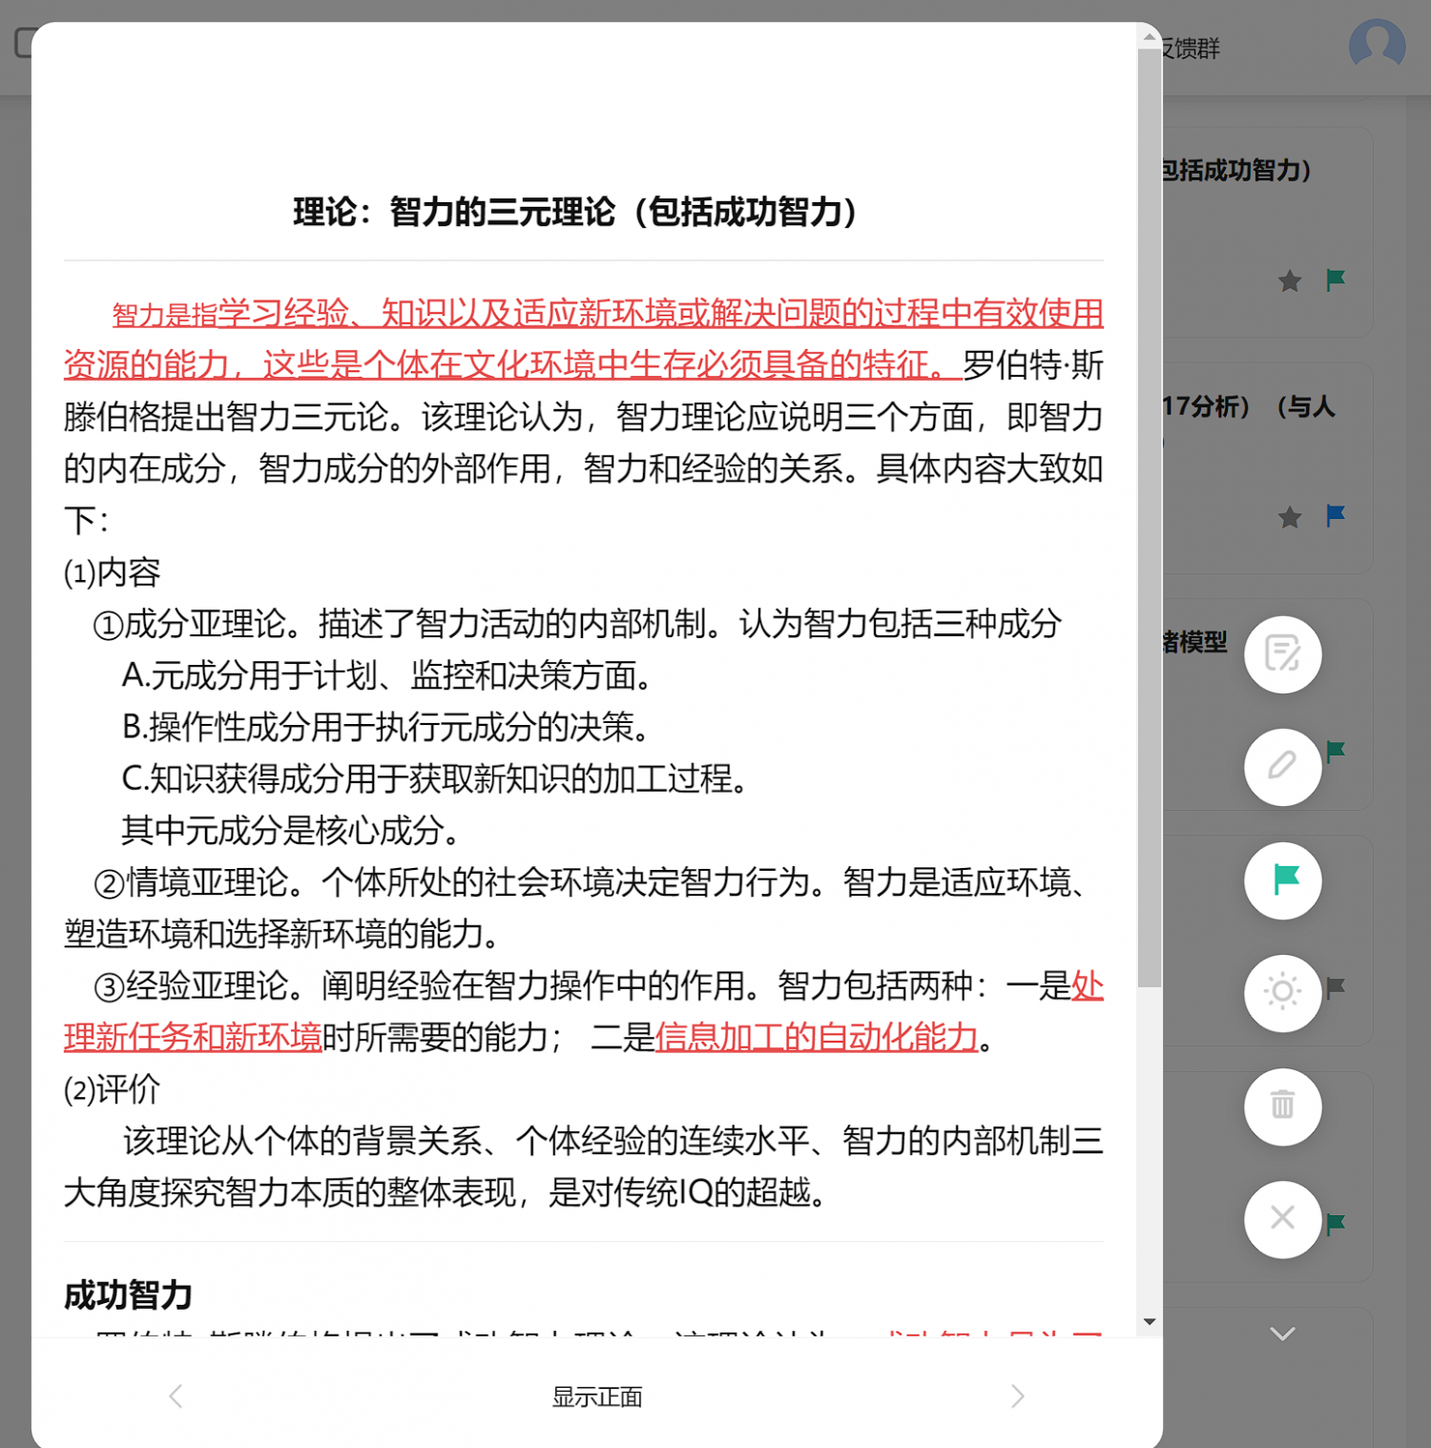This screenshot has width=1431, height=1448.
Task: Click the 成功智力 section heading
Action: tap(128, 1295)
